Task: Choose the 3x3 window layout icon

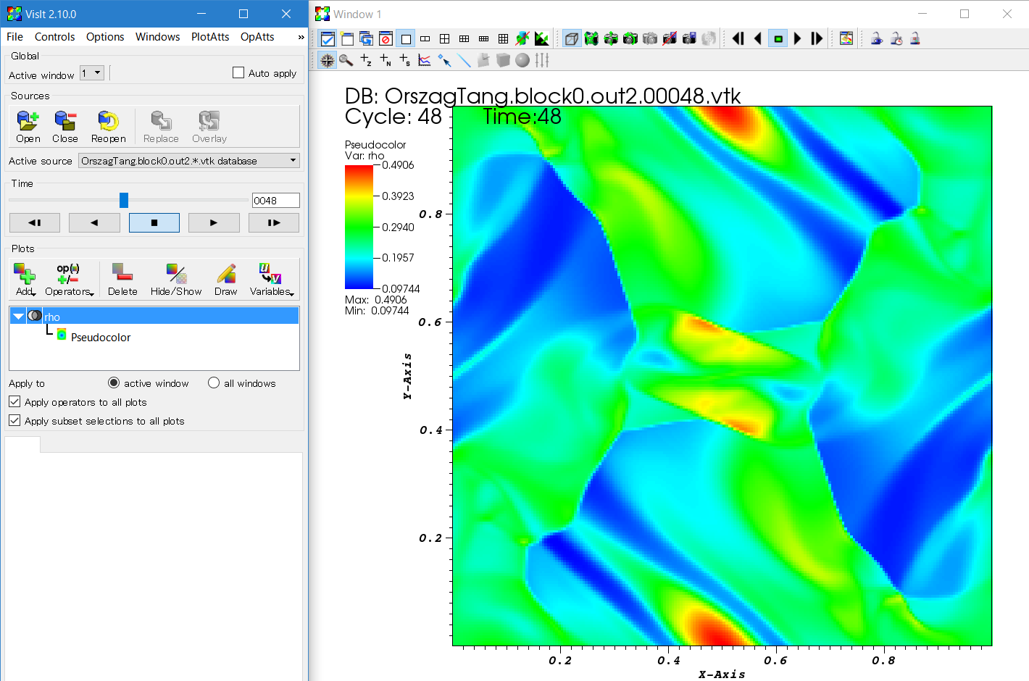Action: coord(504,38)
